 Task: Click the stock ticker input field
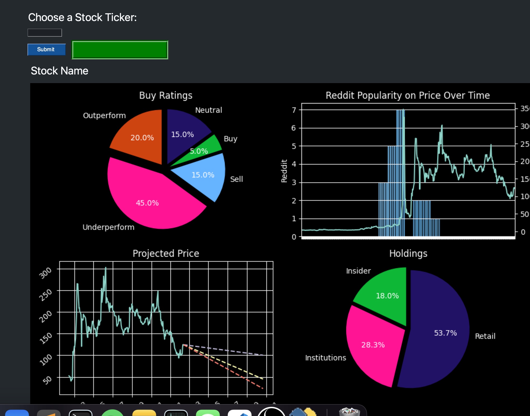click(45, 33)
